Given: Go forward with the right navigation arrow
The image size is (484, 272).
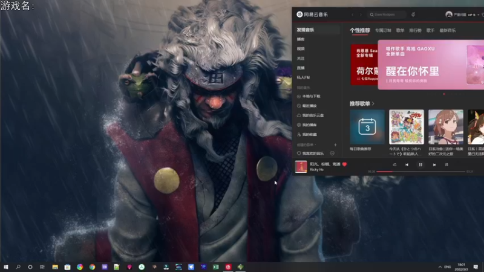Looking at the screenshot, I should pyautogui.click(x=361, y=15).
